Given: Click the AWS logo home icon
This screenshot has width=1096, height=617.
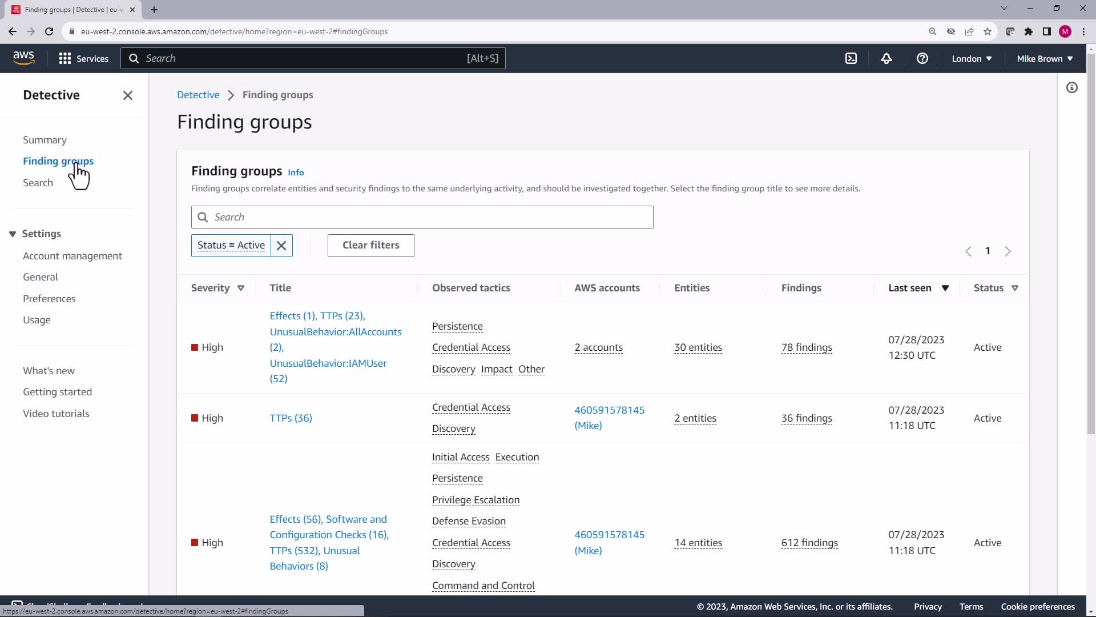Looking at the screenshot, I should click(x=23, y=58).
